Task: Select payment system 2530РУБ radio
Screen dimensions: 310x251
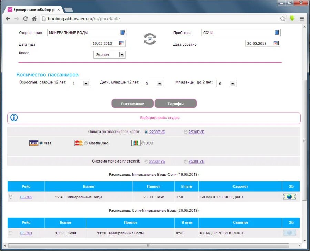Action: pos(185,162)
